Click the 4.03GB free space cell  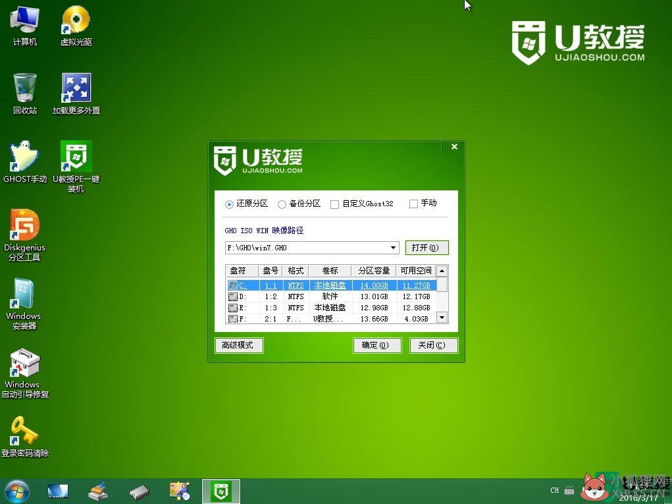[x=416, y=319]
